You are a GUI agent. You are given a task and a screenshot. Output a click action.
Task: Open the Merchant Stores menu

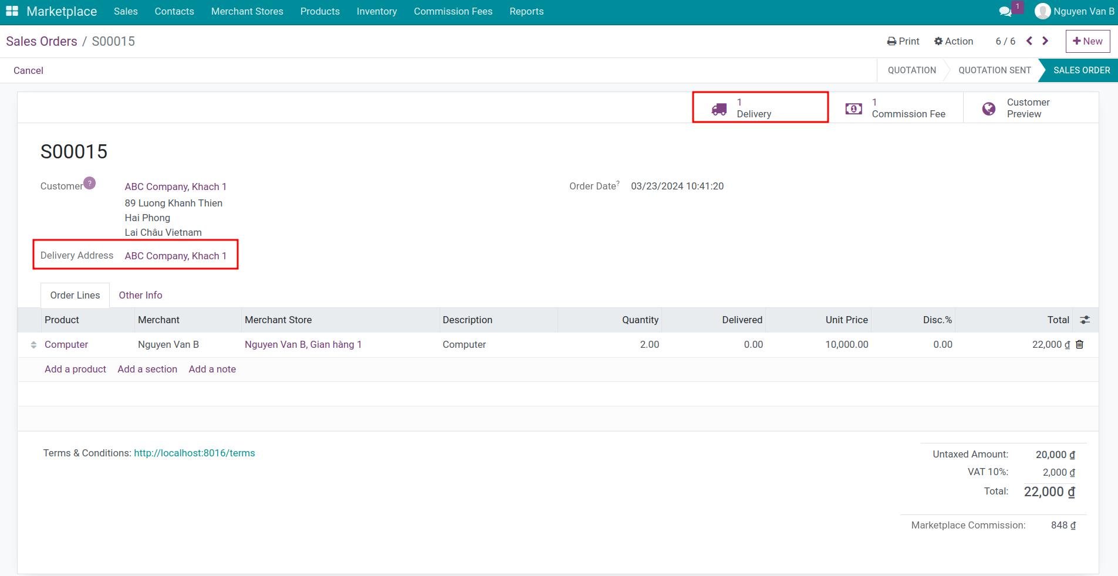coord(247,11)
